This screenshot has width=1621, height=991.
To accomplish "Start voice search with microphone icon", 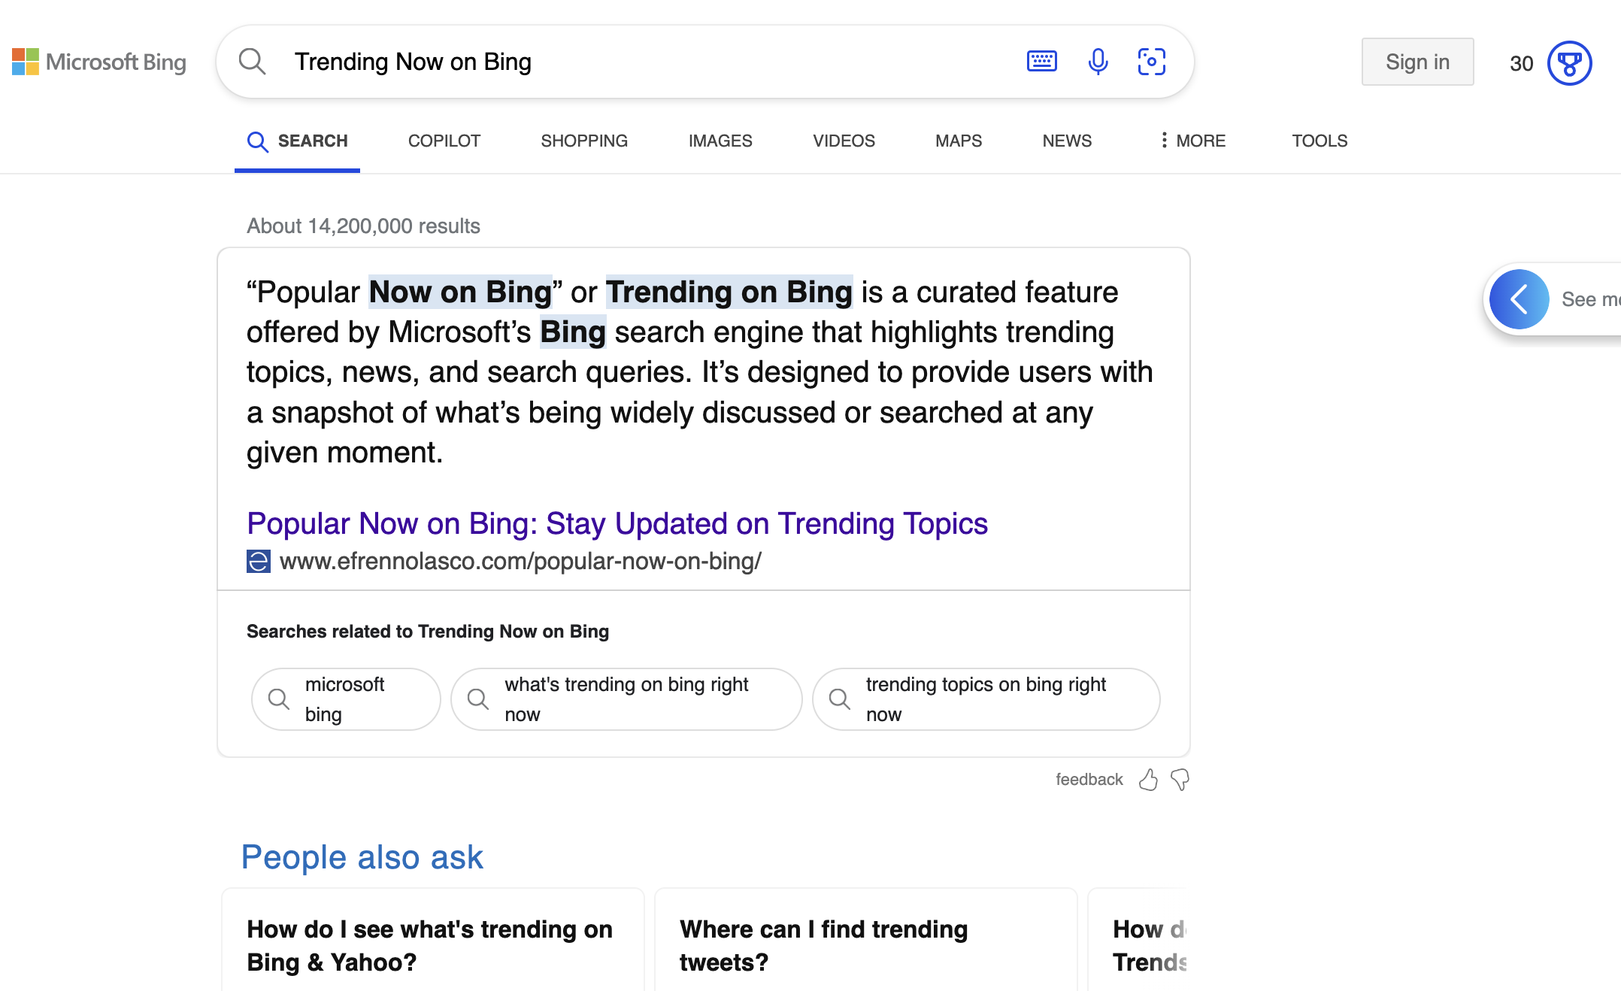I will [1098, 62].
